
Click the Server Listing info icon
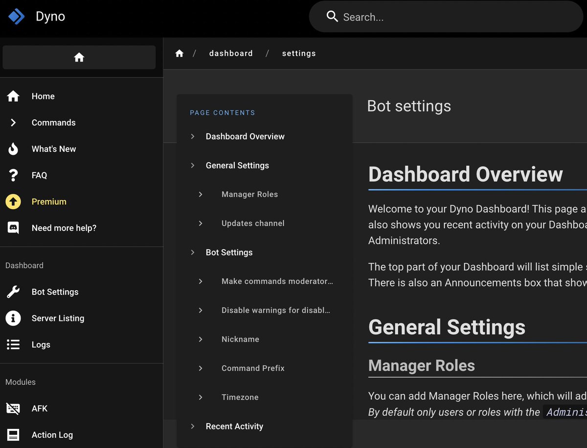pos(13,319)
